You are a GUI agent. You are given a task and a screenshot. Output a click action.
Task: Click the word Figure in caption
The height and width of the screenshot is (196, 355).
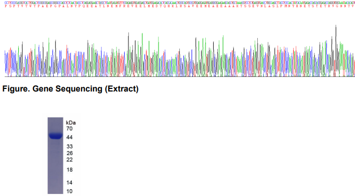tap(16, 89)
